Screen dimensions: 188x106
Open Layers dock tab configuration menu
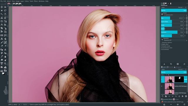point(187,67)
